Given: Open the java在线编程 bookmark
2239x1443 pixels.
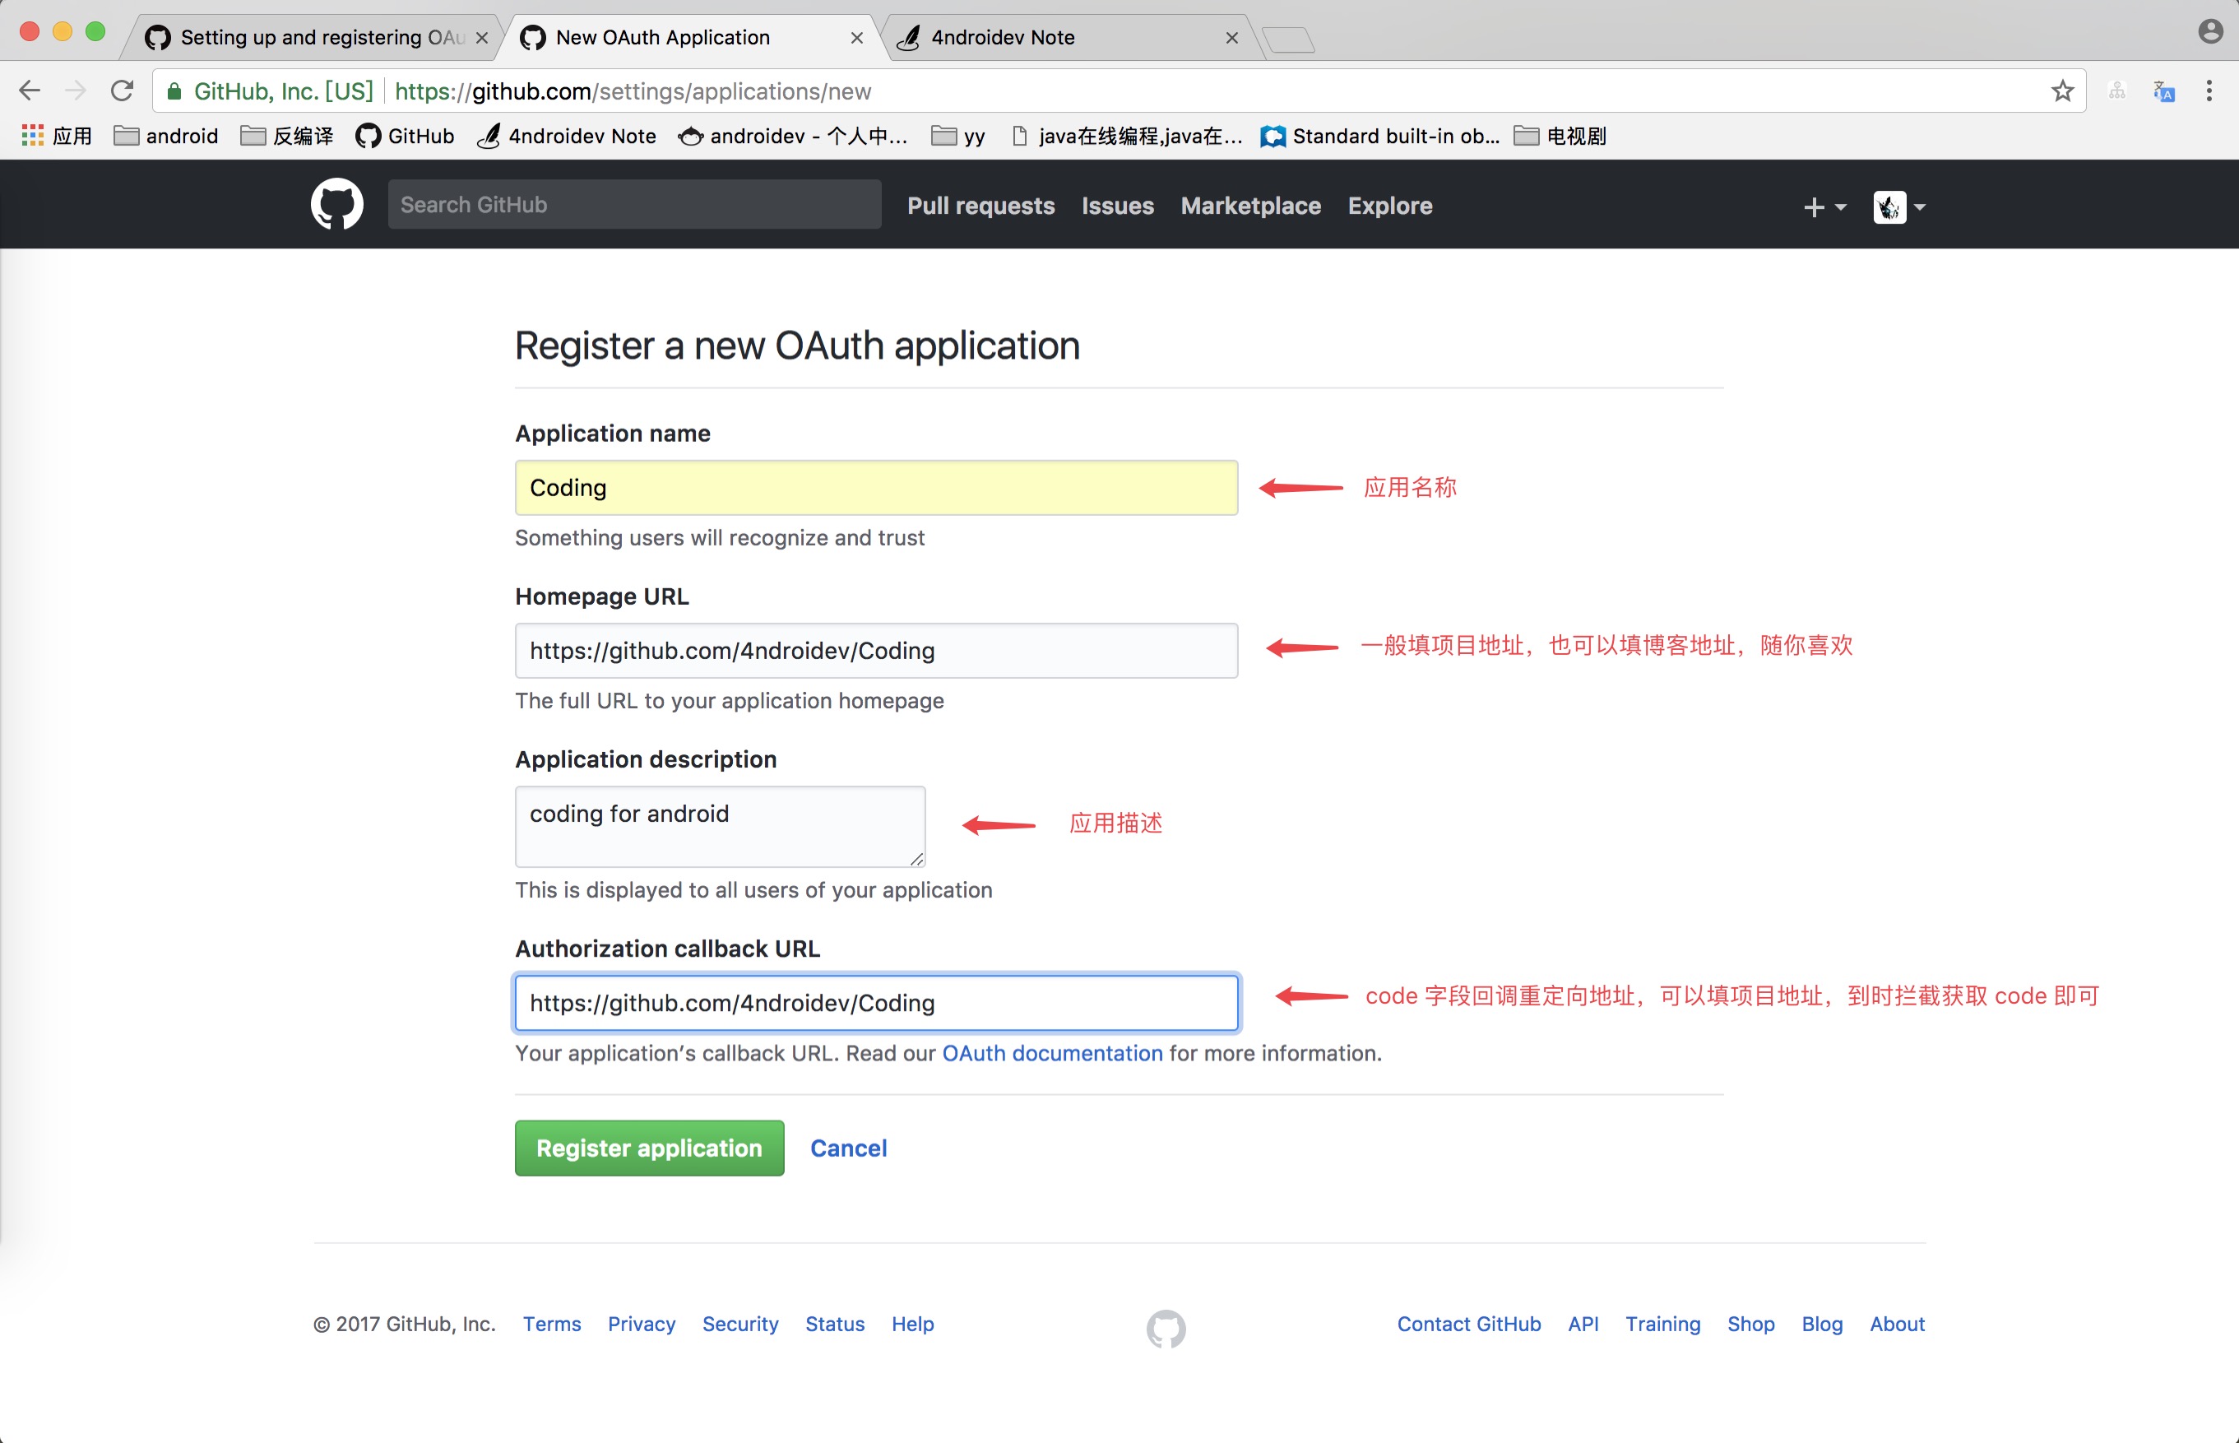Looking at the screenshot, I should tap(1127, 136).
